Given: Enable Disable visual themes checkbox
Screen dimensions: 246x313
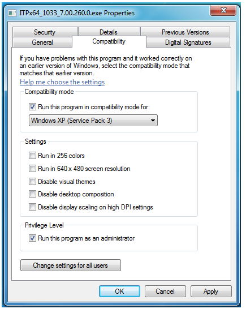Looking at the screenshot, I should [x=32, y=182].
